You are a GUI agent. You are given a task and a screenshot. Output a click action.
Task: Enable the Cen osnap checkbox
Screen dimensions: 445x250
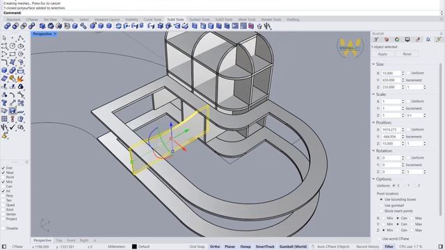tap(3, 187)
